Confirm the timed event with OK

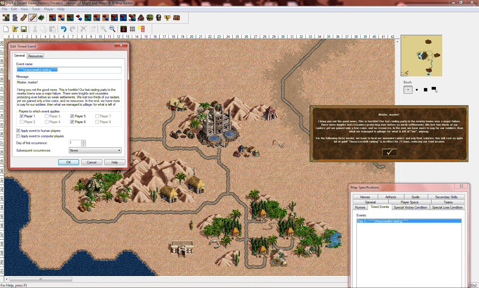pyautogui.click(x=69, y=162)
